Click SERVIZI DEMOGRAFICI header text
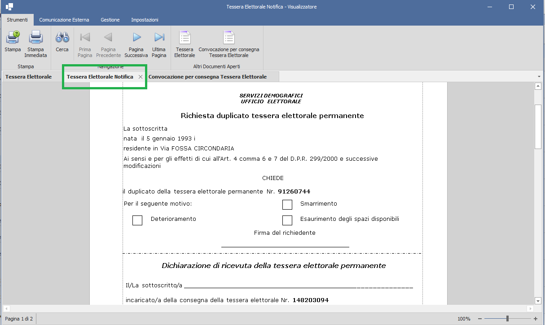The image size is (545, 325). pyautogui.click(x=271, y=96)
